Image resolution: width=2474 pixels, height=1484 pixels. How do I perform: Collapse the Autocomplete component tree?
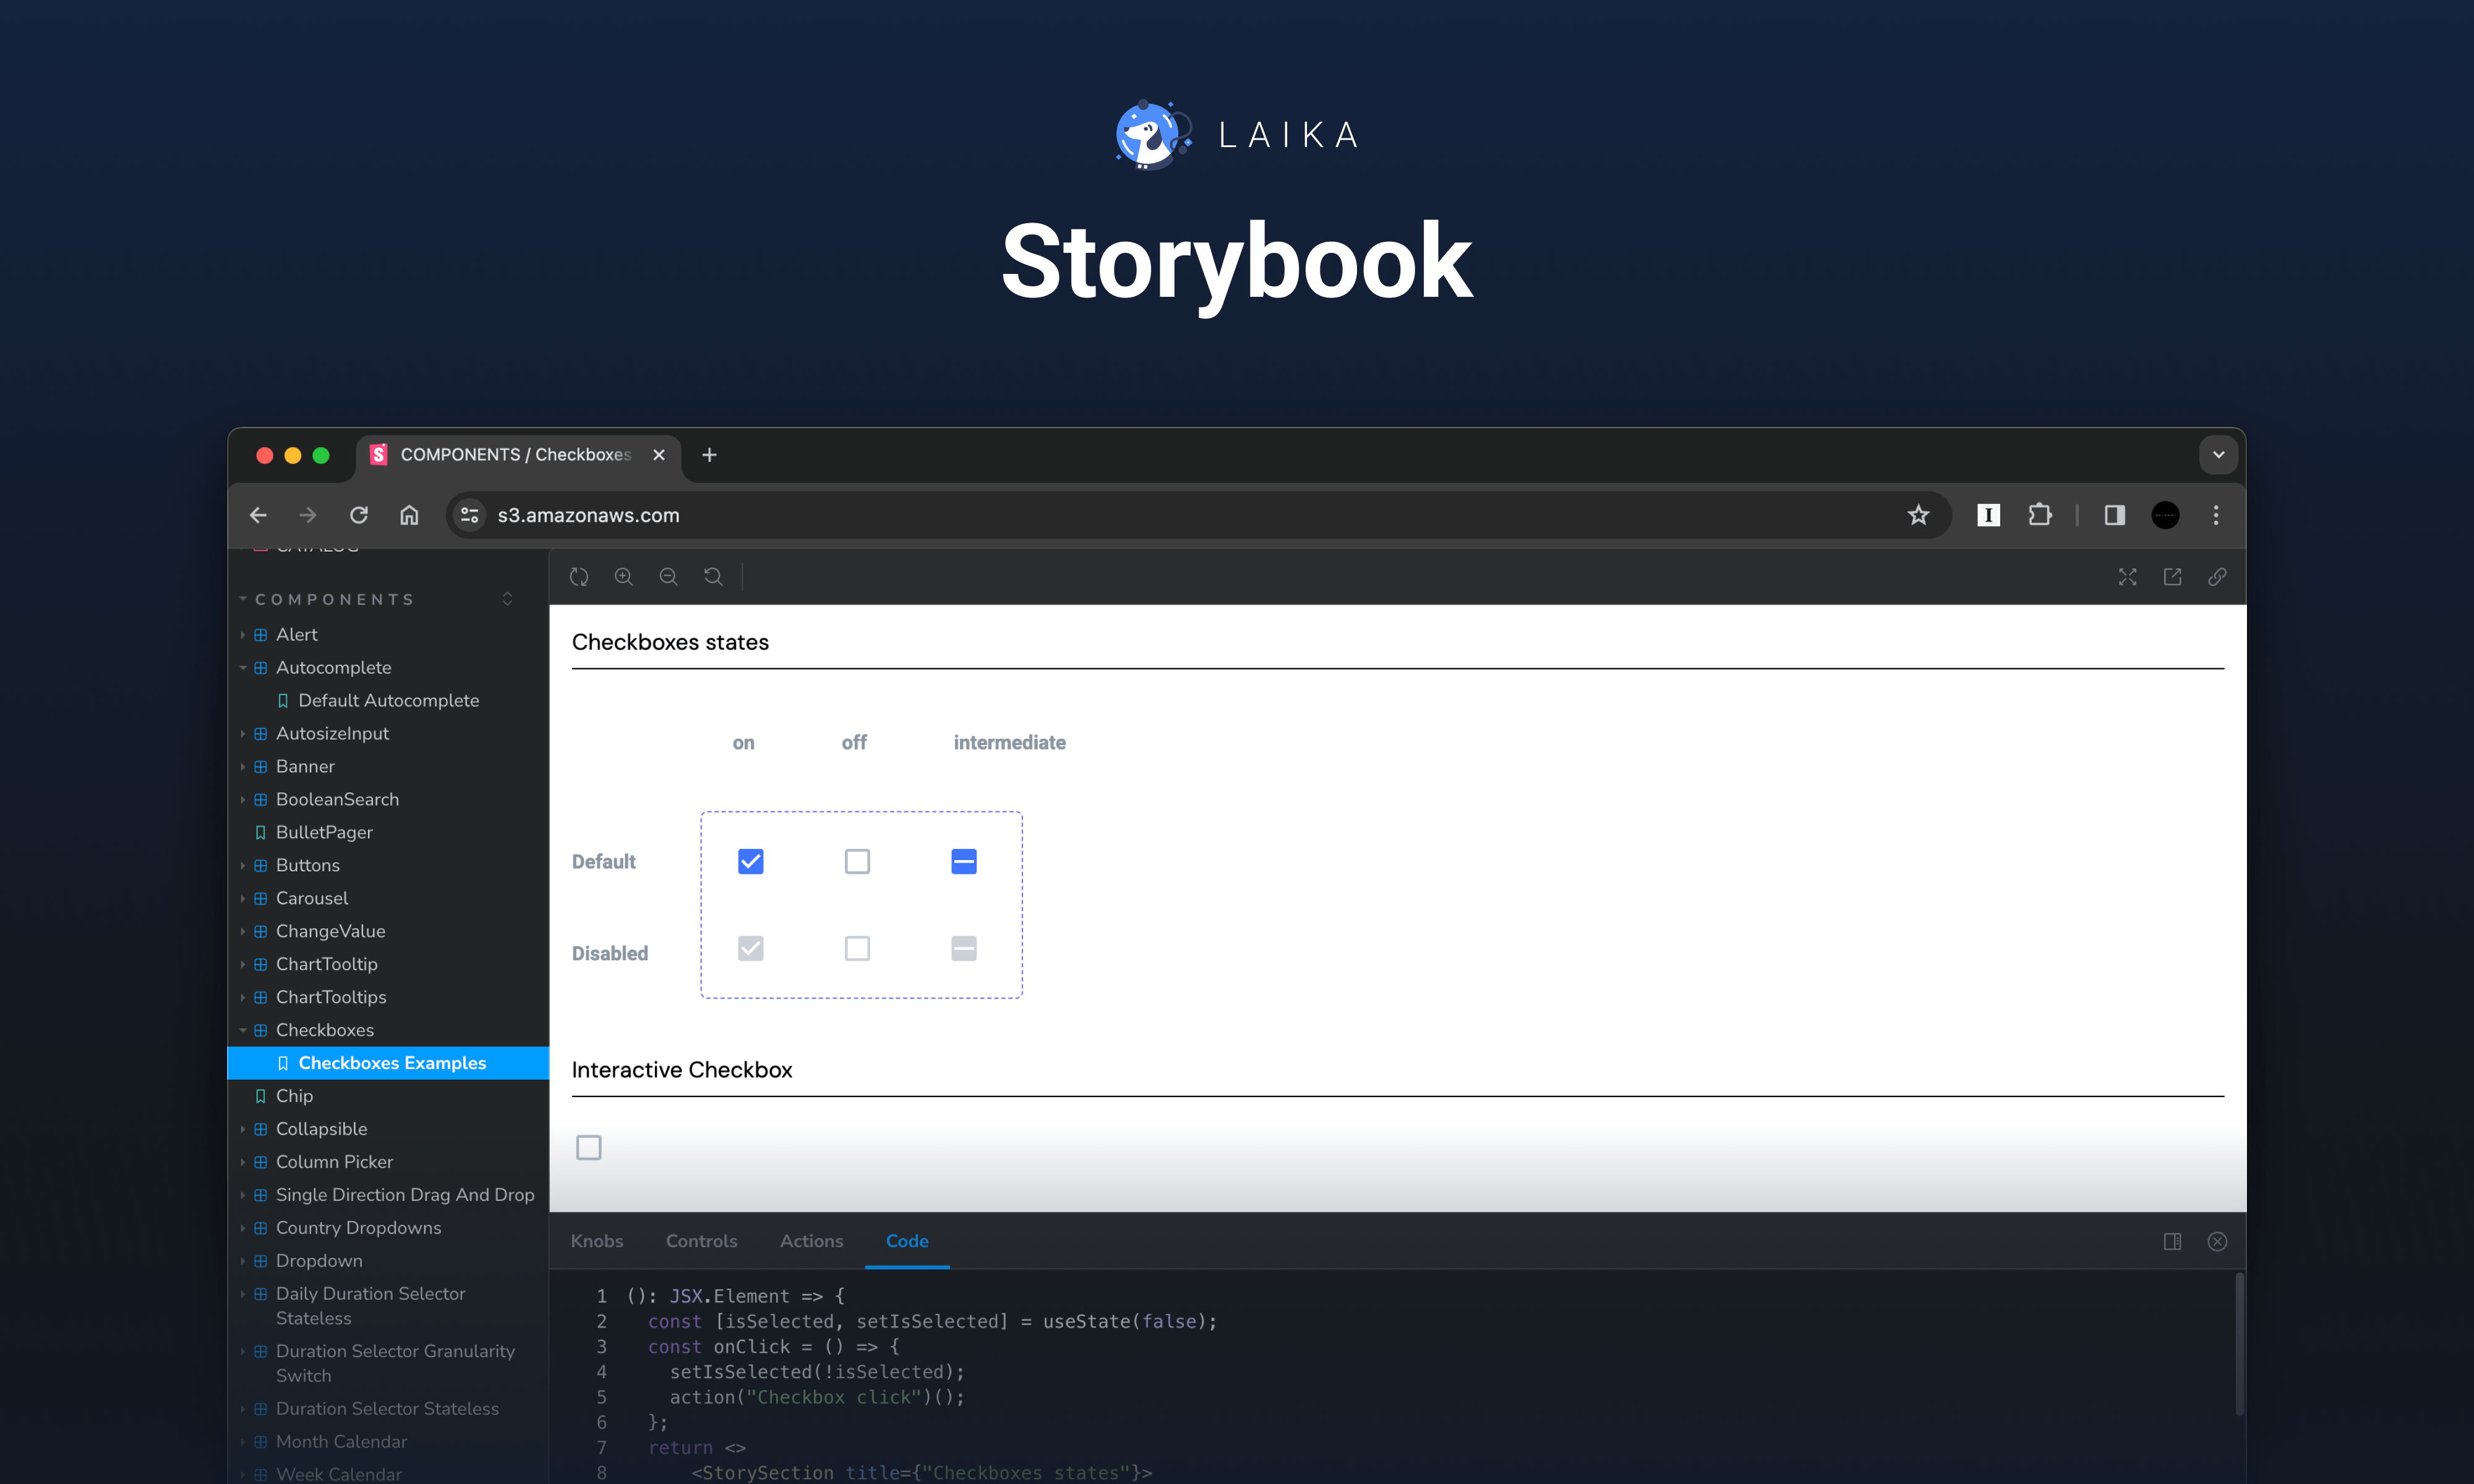243,667
